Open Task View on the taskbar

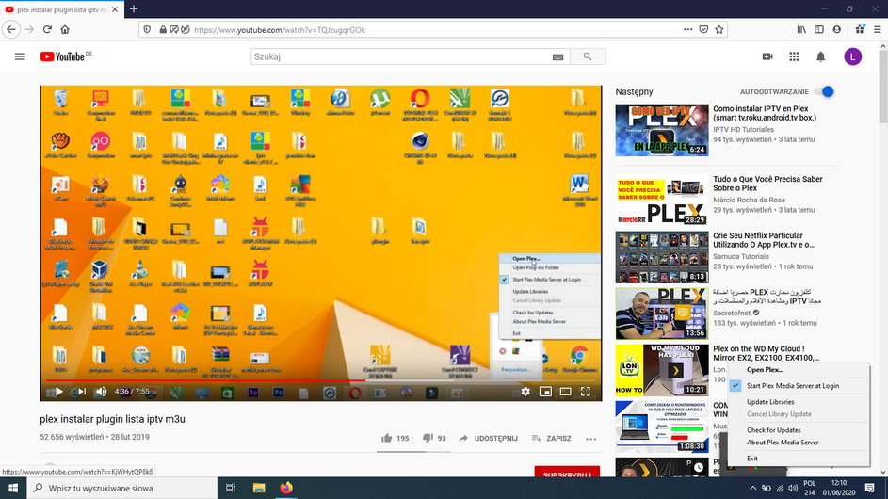tap(231, 488)
